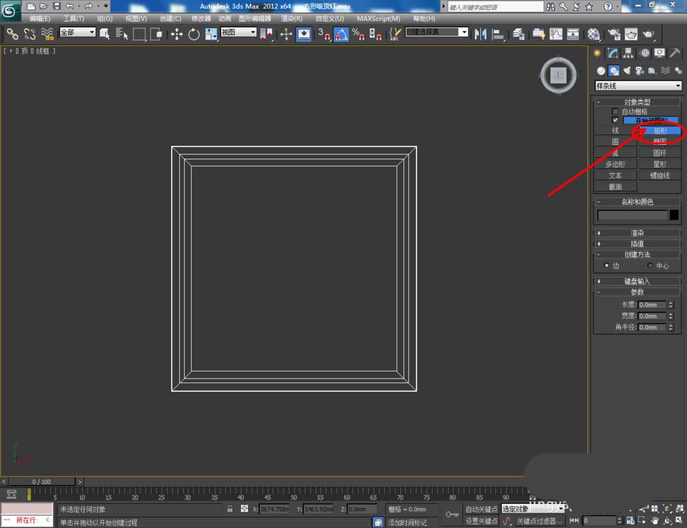This screenshot has height=528, width=687.
Task: Open 全部 selection filter dropdown
Action: 77,32
